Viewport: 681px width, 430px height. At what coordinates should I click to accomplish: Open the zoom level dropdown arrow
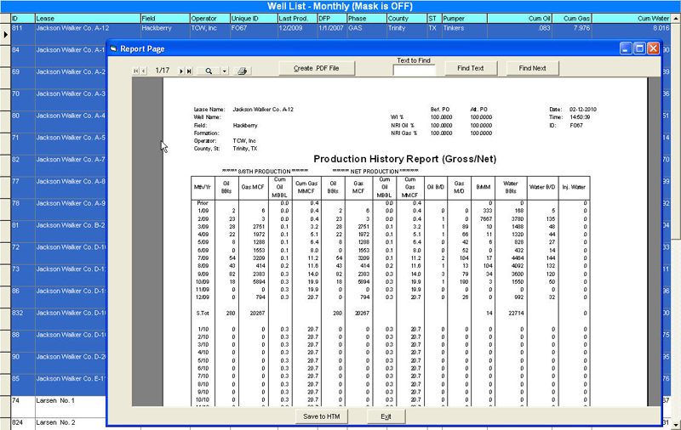(x=225, y=71)
